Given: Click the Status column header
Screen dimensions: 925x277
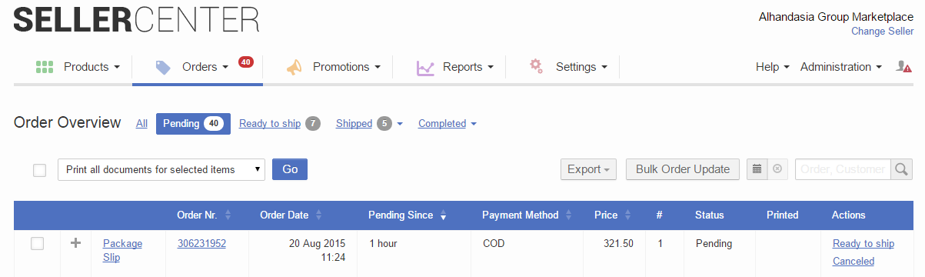Looking at the screenshot, I should [709, 215].
